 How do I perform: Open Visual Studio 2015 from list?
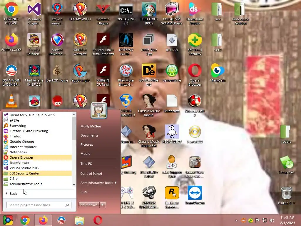pos(37,168)
